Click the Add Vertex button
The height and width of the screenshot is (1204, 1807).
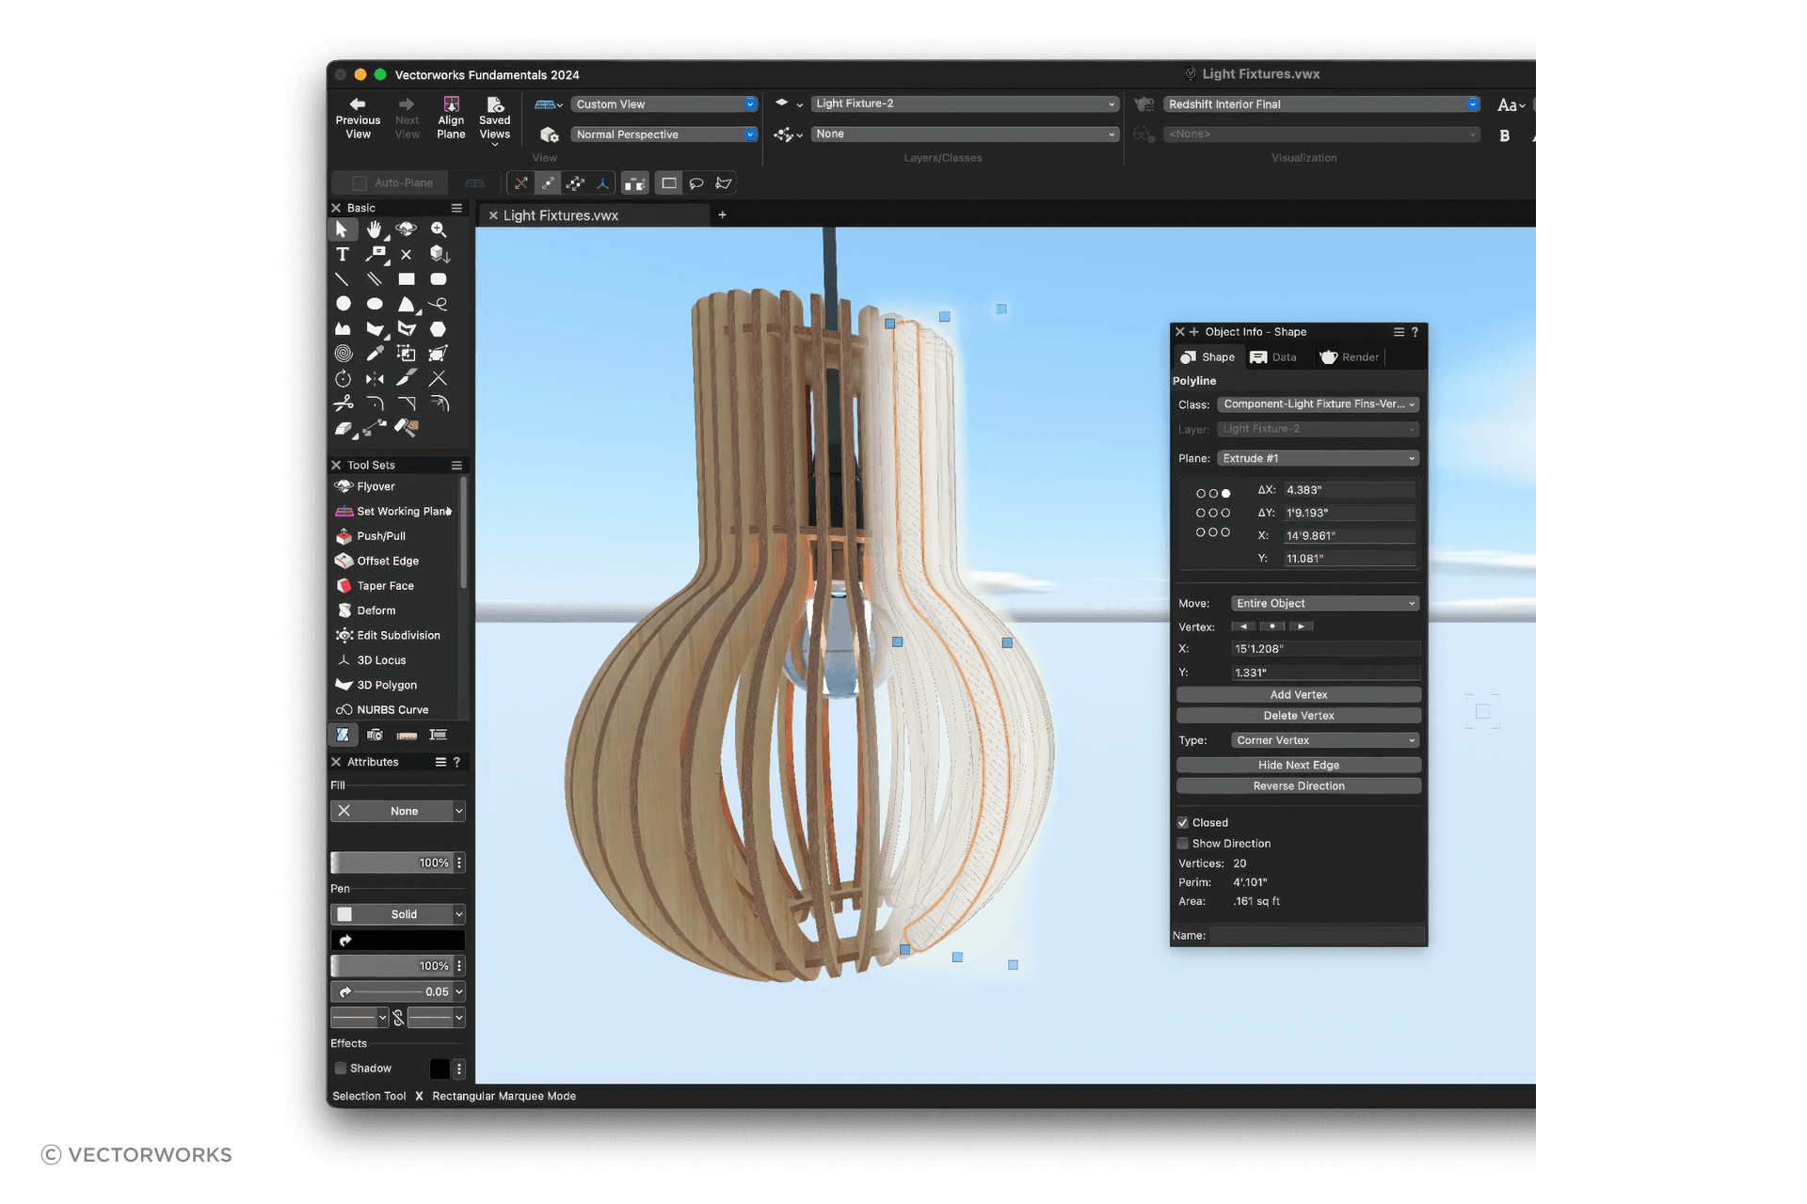1299,695
